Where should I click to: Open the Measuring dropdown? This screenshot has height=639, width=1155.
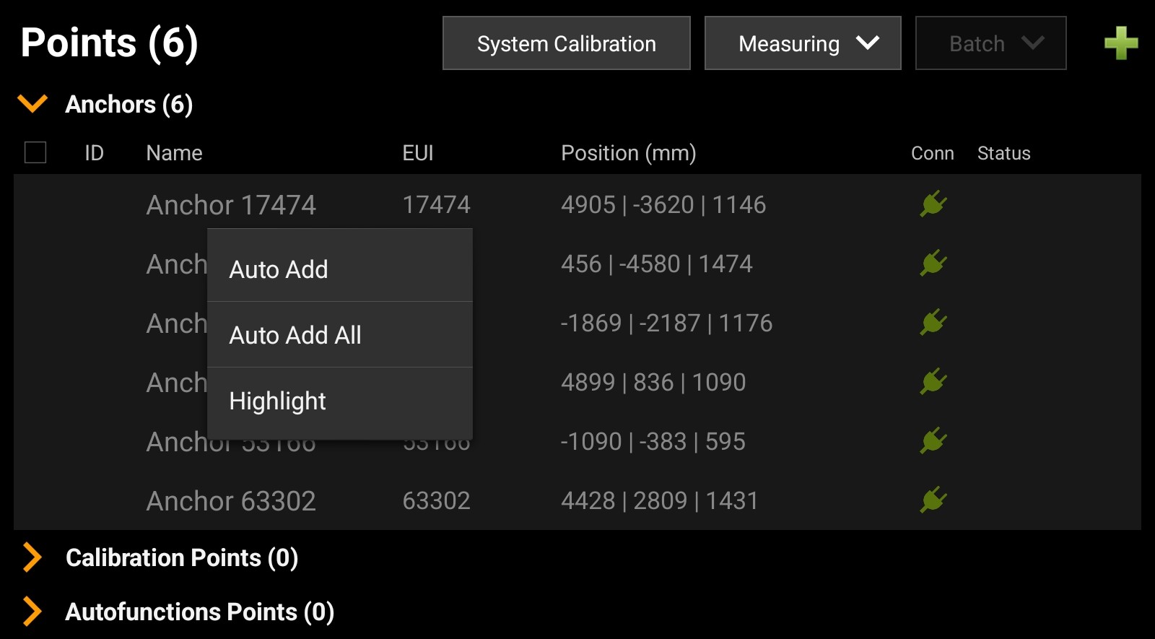[x=802, y=43]
